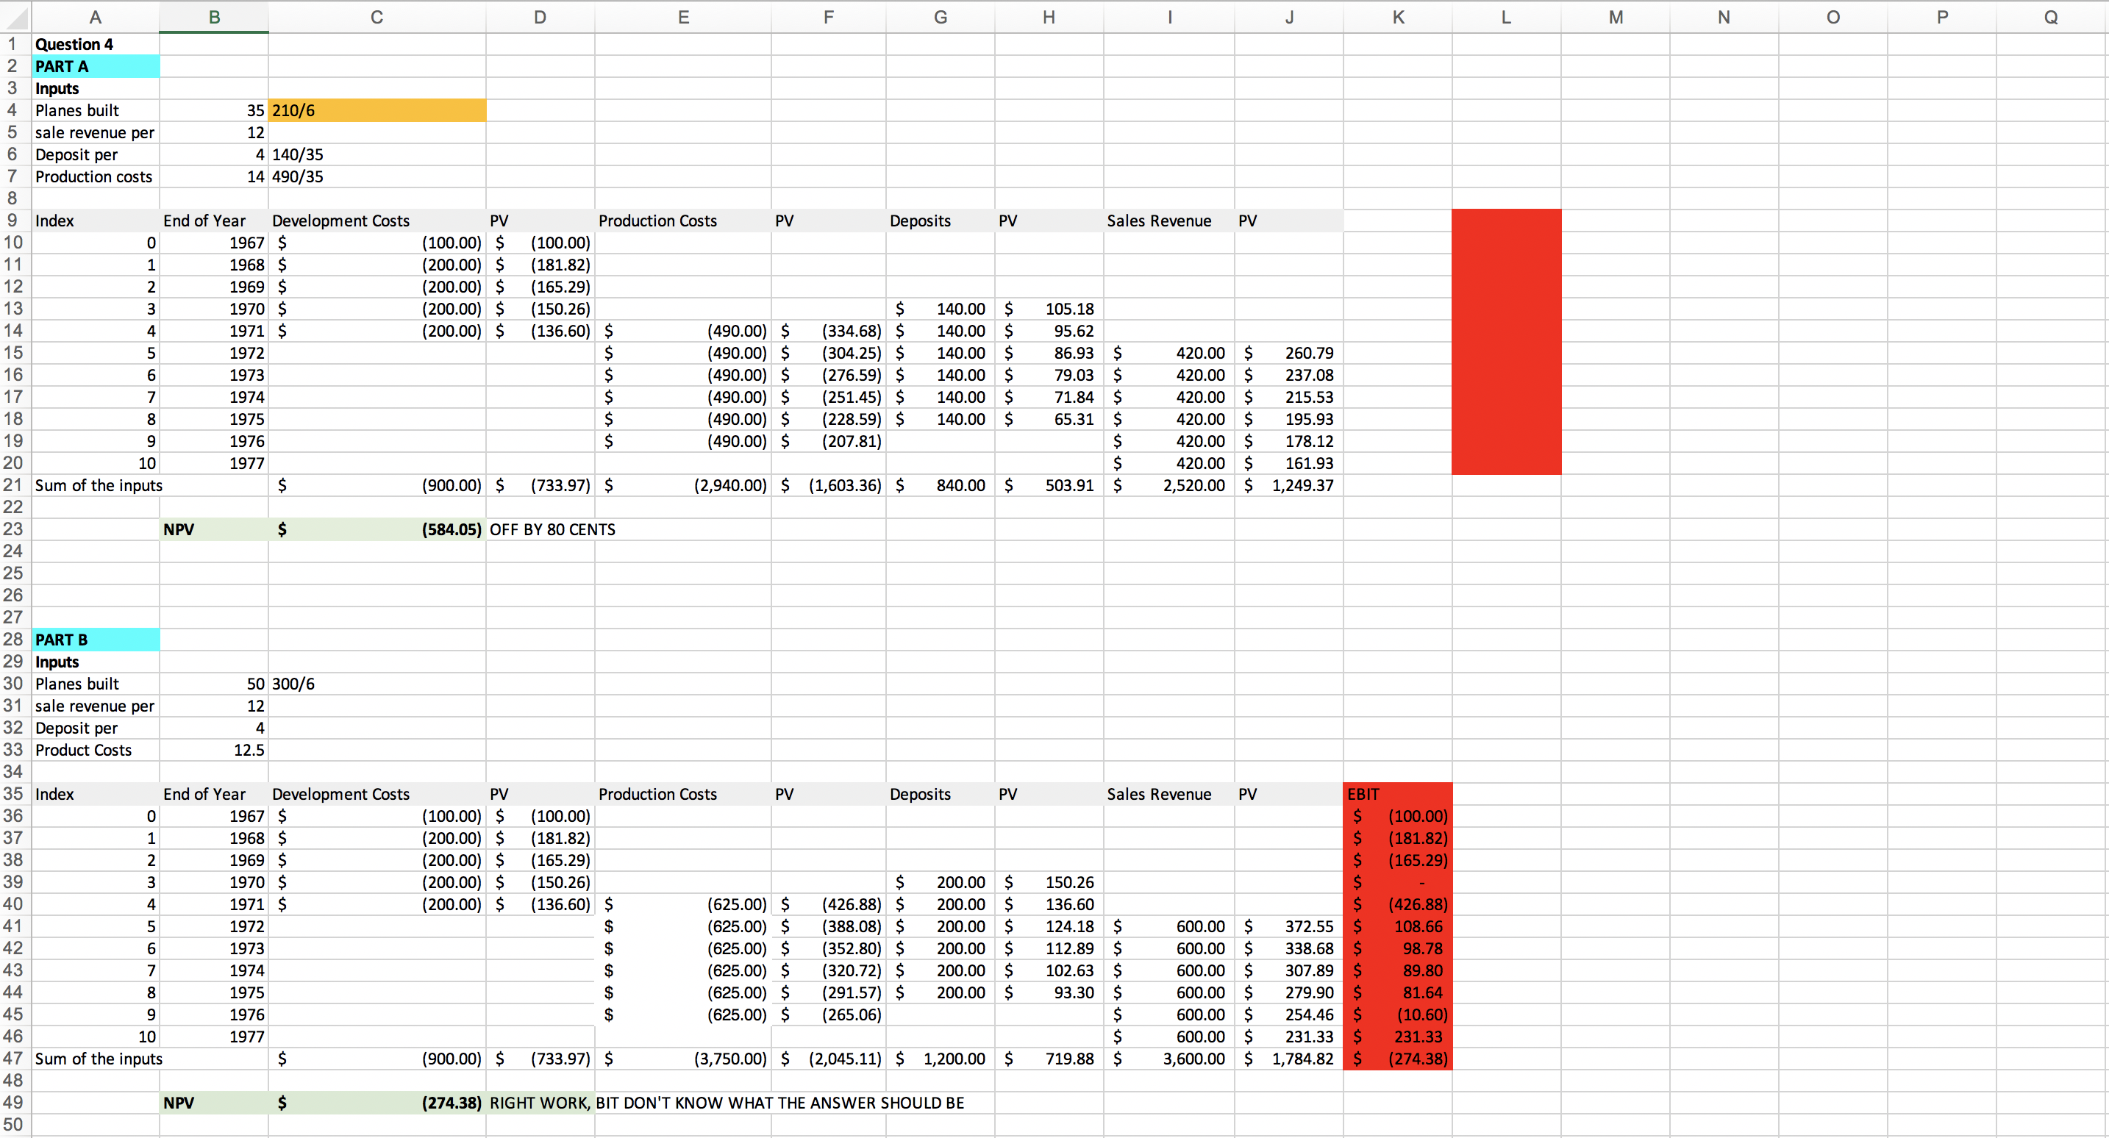The height and width of the screenshot is (1138, 2109).
Task: Select row 23 header
Action: (x=13, y=529)
